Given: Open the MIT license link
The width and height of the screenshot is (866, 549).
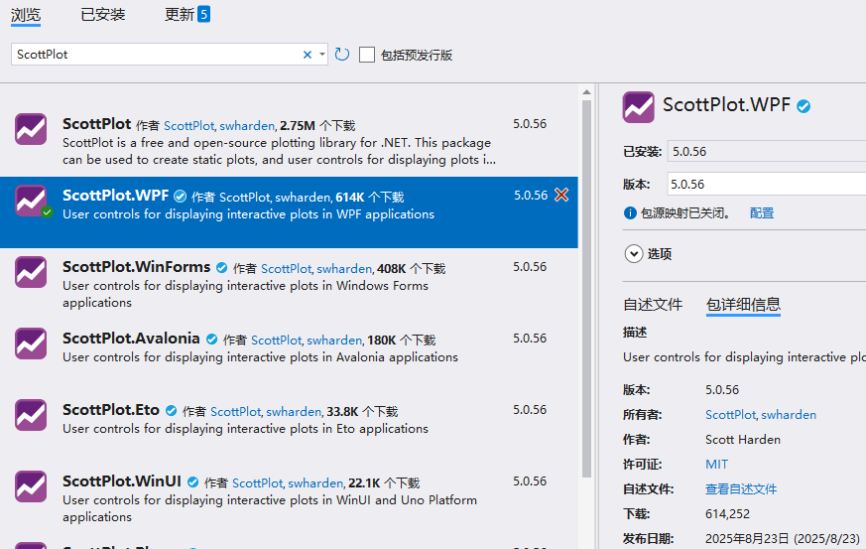Looking at the screenshot, I should [716, 465].
